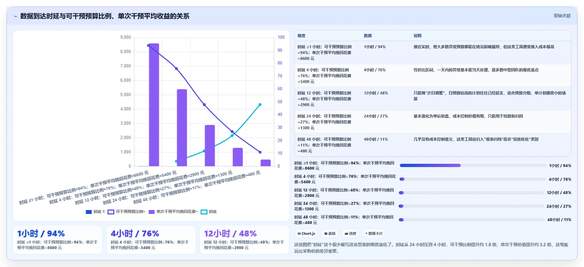
Task: Open the 1小时 / 94% data card
Action: 58,240
